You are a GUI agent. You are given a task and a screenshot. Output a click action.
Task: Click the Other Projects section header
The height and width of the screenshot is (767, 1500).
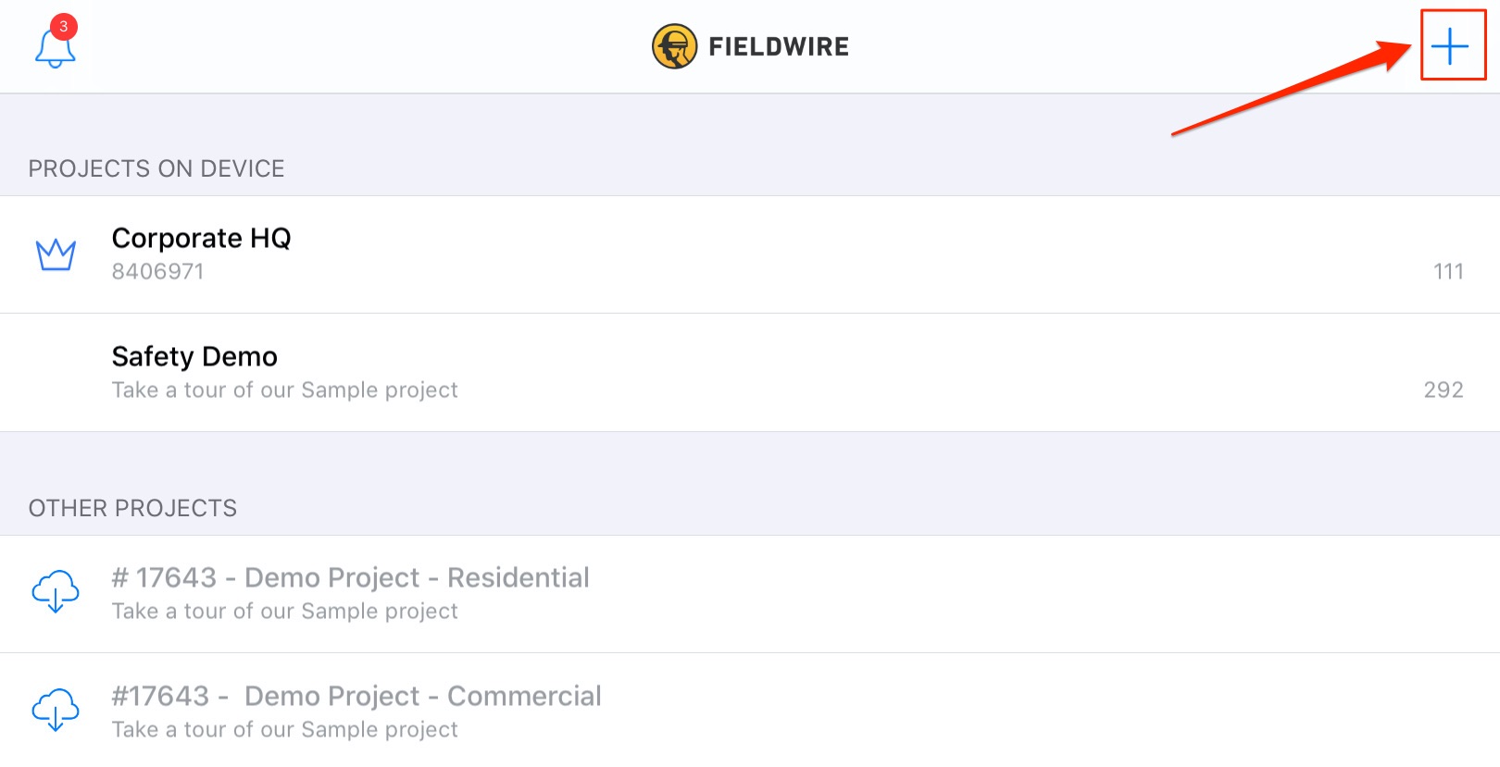coord(132,509)
